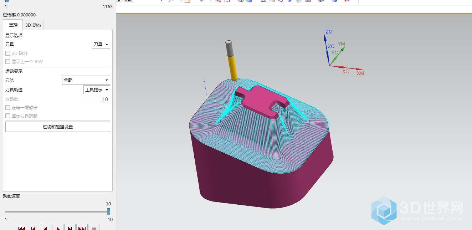Toggle the 在每一层暂停 checkbox
Screen dimensions: 472x230
pos(8,108)
